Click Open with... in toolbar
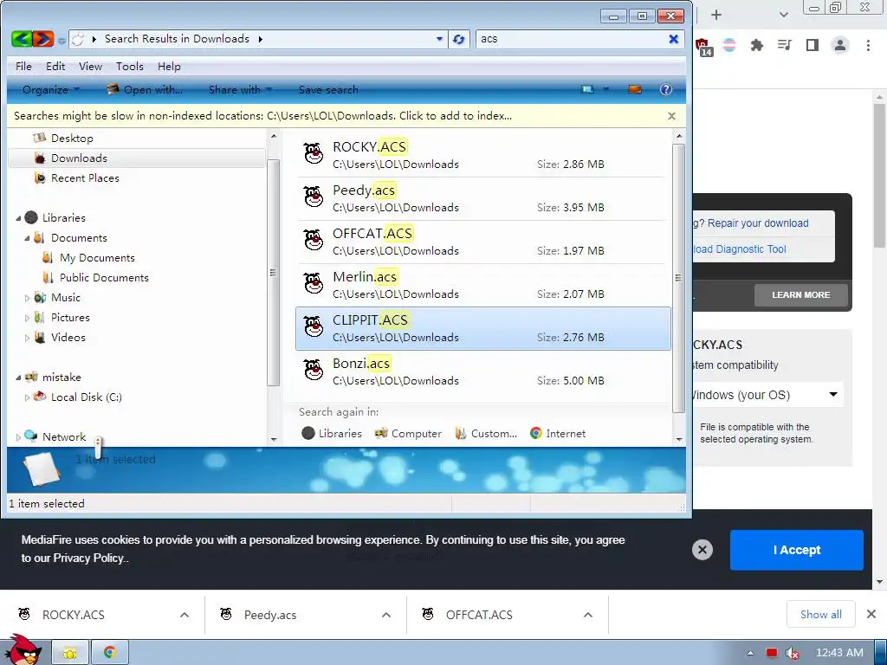Screen dimensions: 887x665 [x=145, y=89]
